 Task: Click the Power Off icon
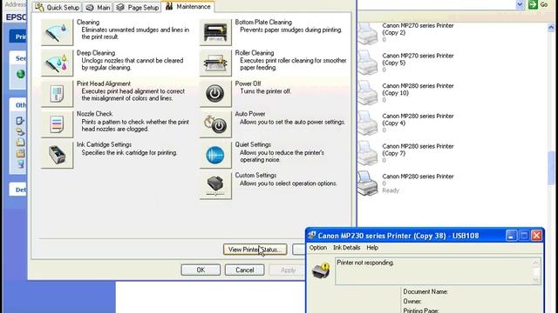pos(215,94)
